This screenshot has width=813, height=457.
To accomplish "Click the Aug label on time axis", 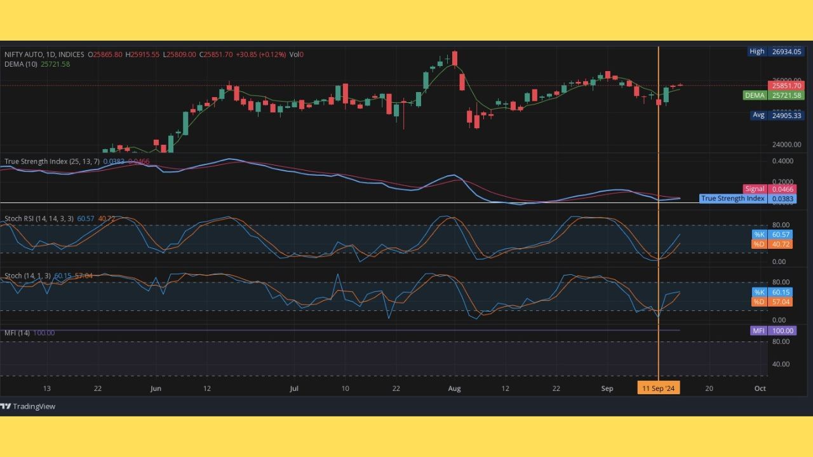I will coord(454,388).
